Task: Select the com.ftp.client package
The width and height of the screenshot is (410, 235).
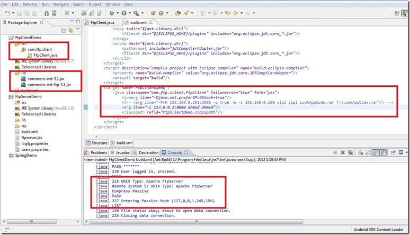Action: pos(40,49)
